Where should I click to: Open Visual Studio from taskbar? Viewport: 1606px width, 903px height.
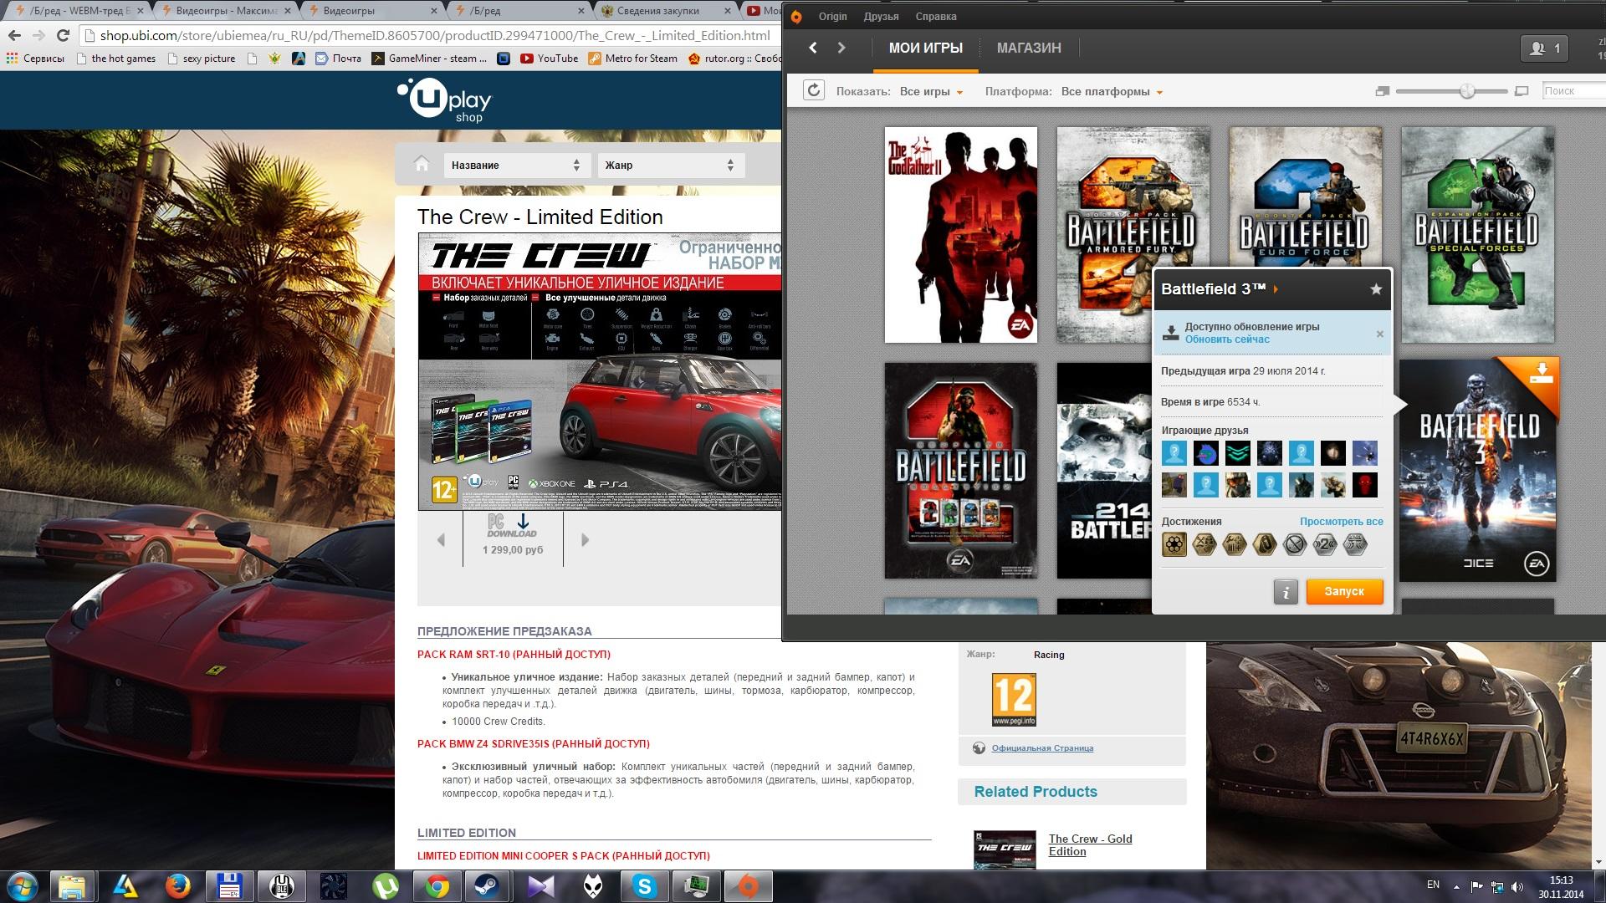point(541,886)
